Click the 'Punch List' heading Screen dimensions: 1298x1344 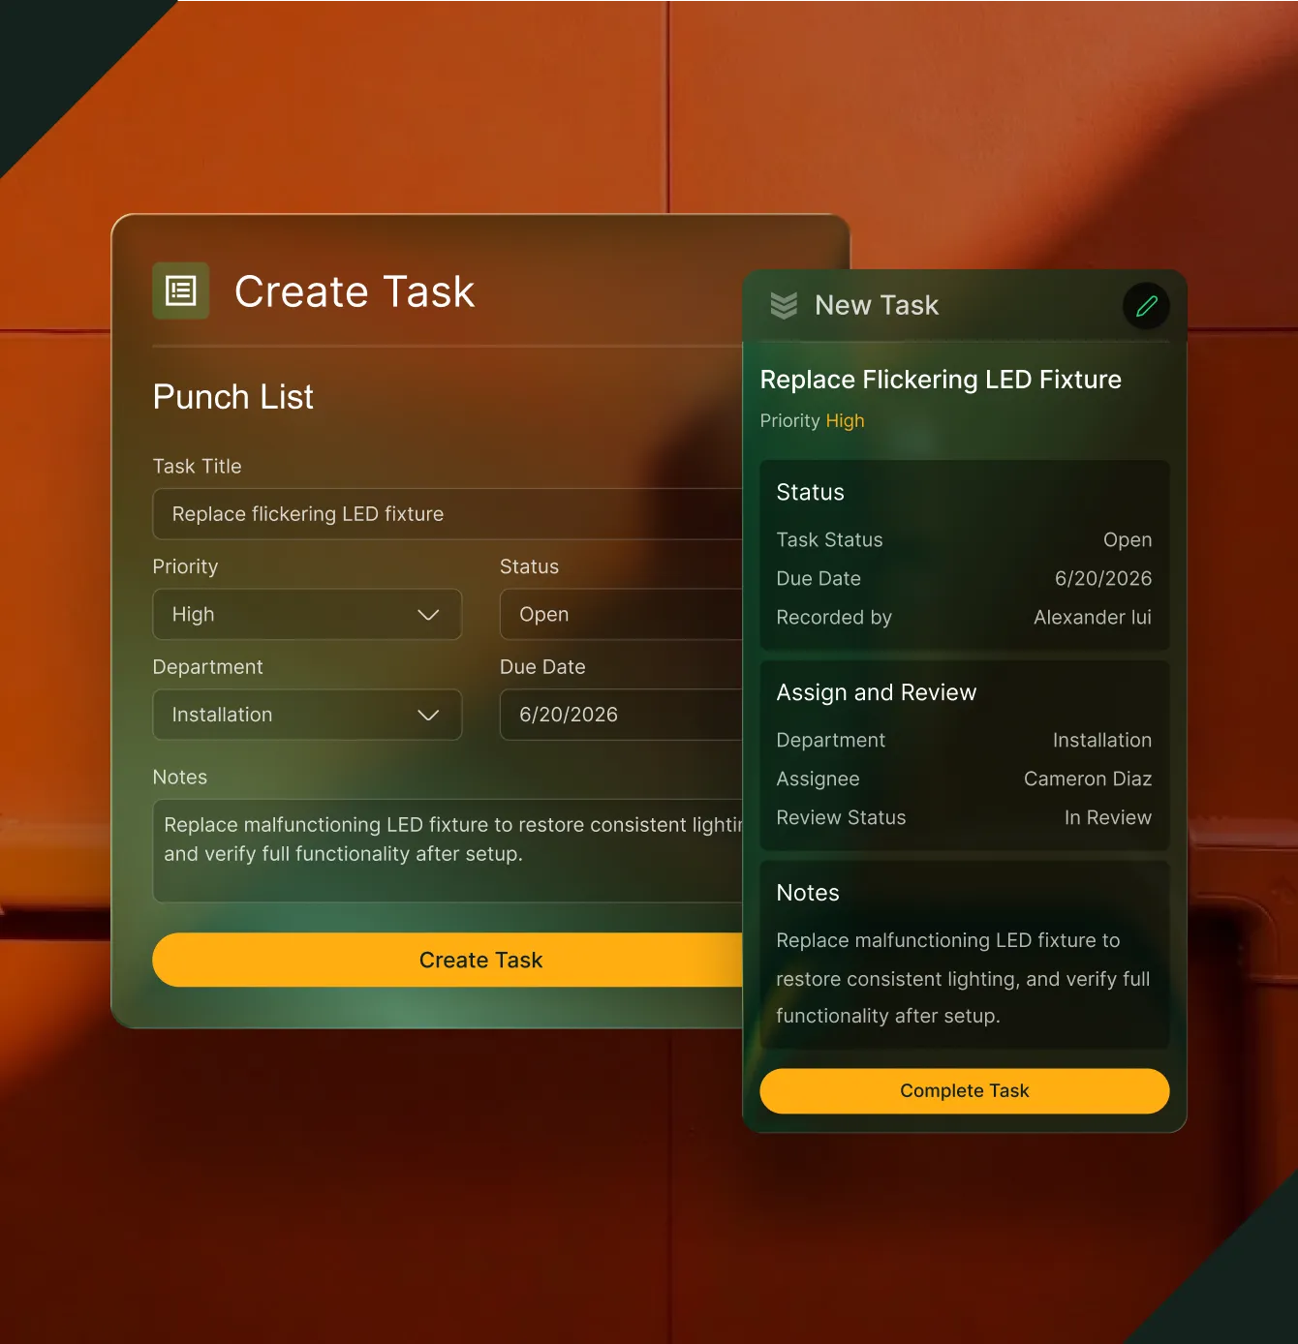point(233,397)
